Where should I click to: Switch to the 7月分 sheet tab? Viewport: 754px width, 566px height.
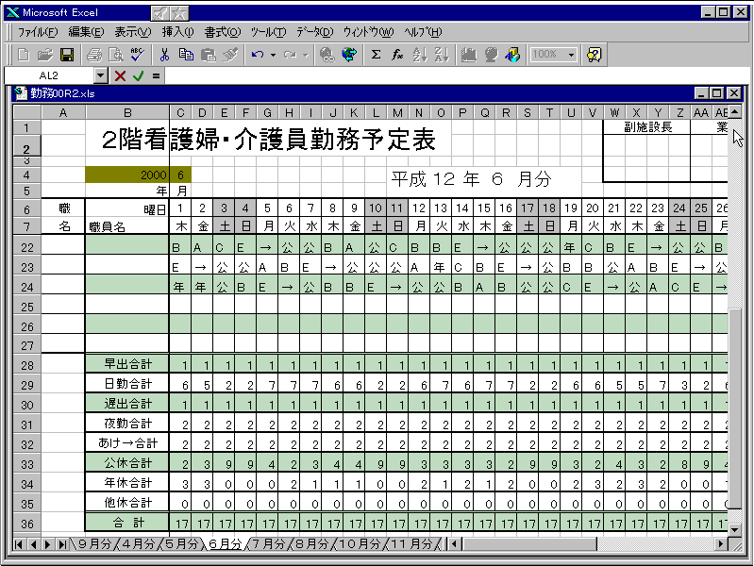(267, 544)
